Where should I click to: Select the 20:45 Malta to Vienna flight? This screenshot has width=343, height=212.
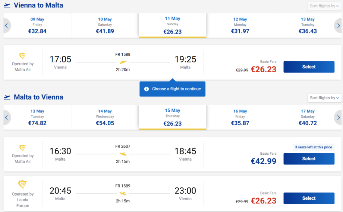(x=309, y=198)
